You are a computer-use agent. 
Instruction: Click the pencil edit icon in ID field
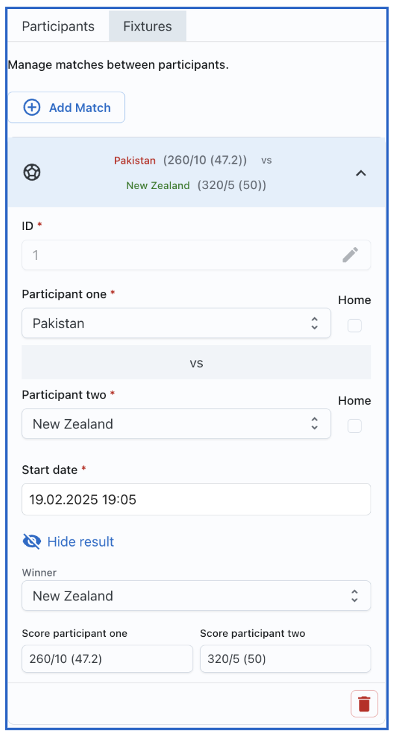350,255
